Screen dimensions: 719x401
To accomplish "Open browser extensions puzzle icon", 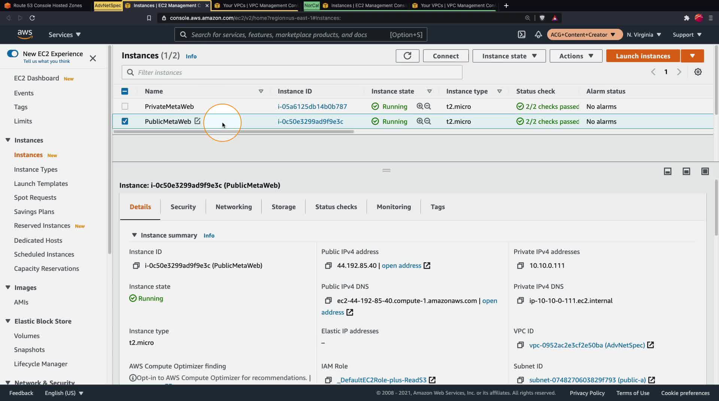I will [686, 18].
